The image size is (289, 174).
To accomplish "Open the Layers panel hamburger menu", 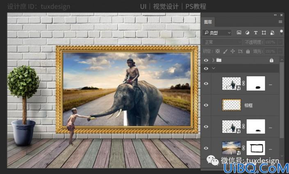I will 280,22.
